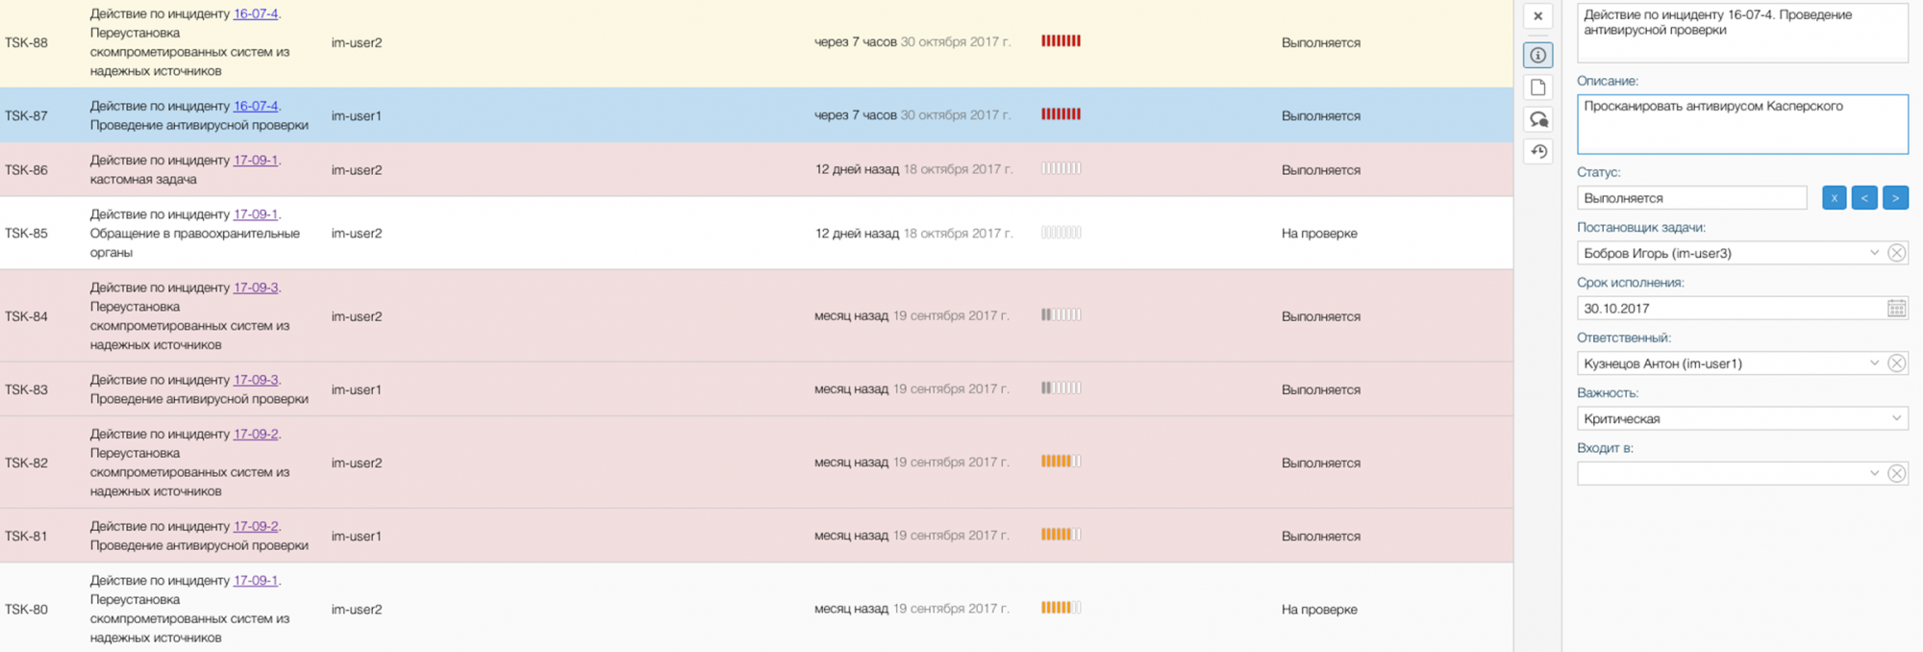Click the red priority bar of TSK-87
This screenshot has width=1923, height=652.
pyautogui.click(x=1061, y=114)
